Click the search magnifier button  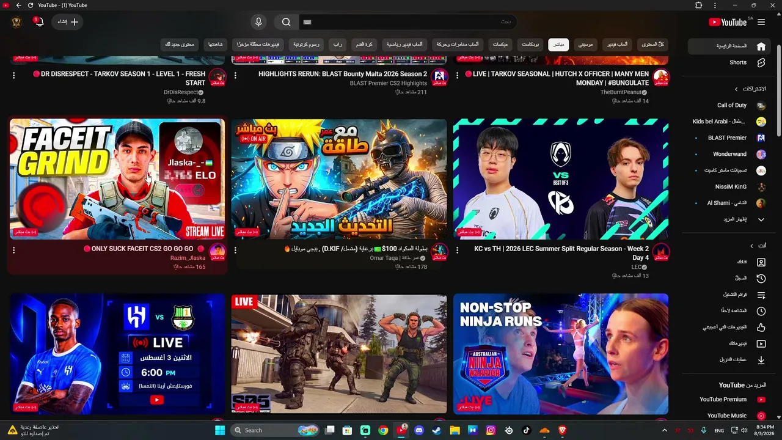click(286, 22)
